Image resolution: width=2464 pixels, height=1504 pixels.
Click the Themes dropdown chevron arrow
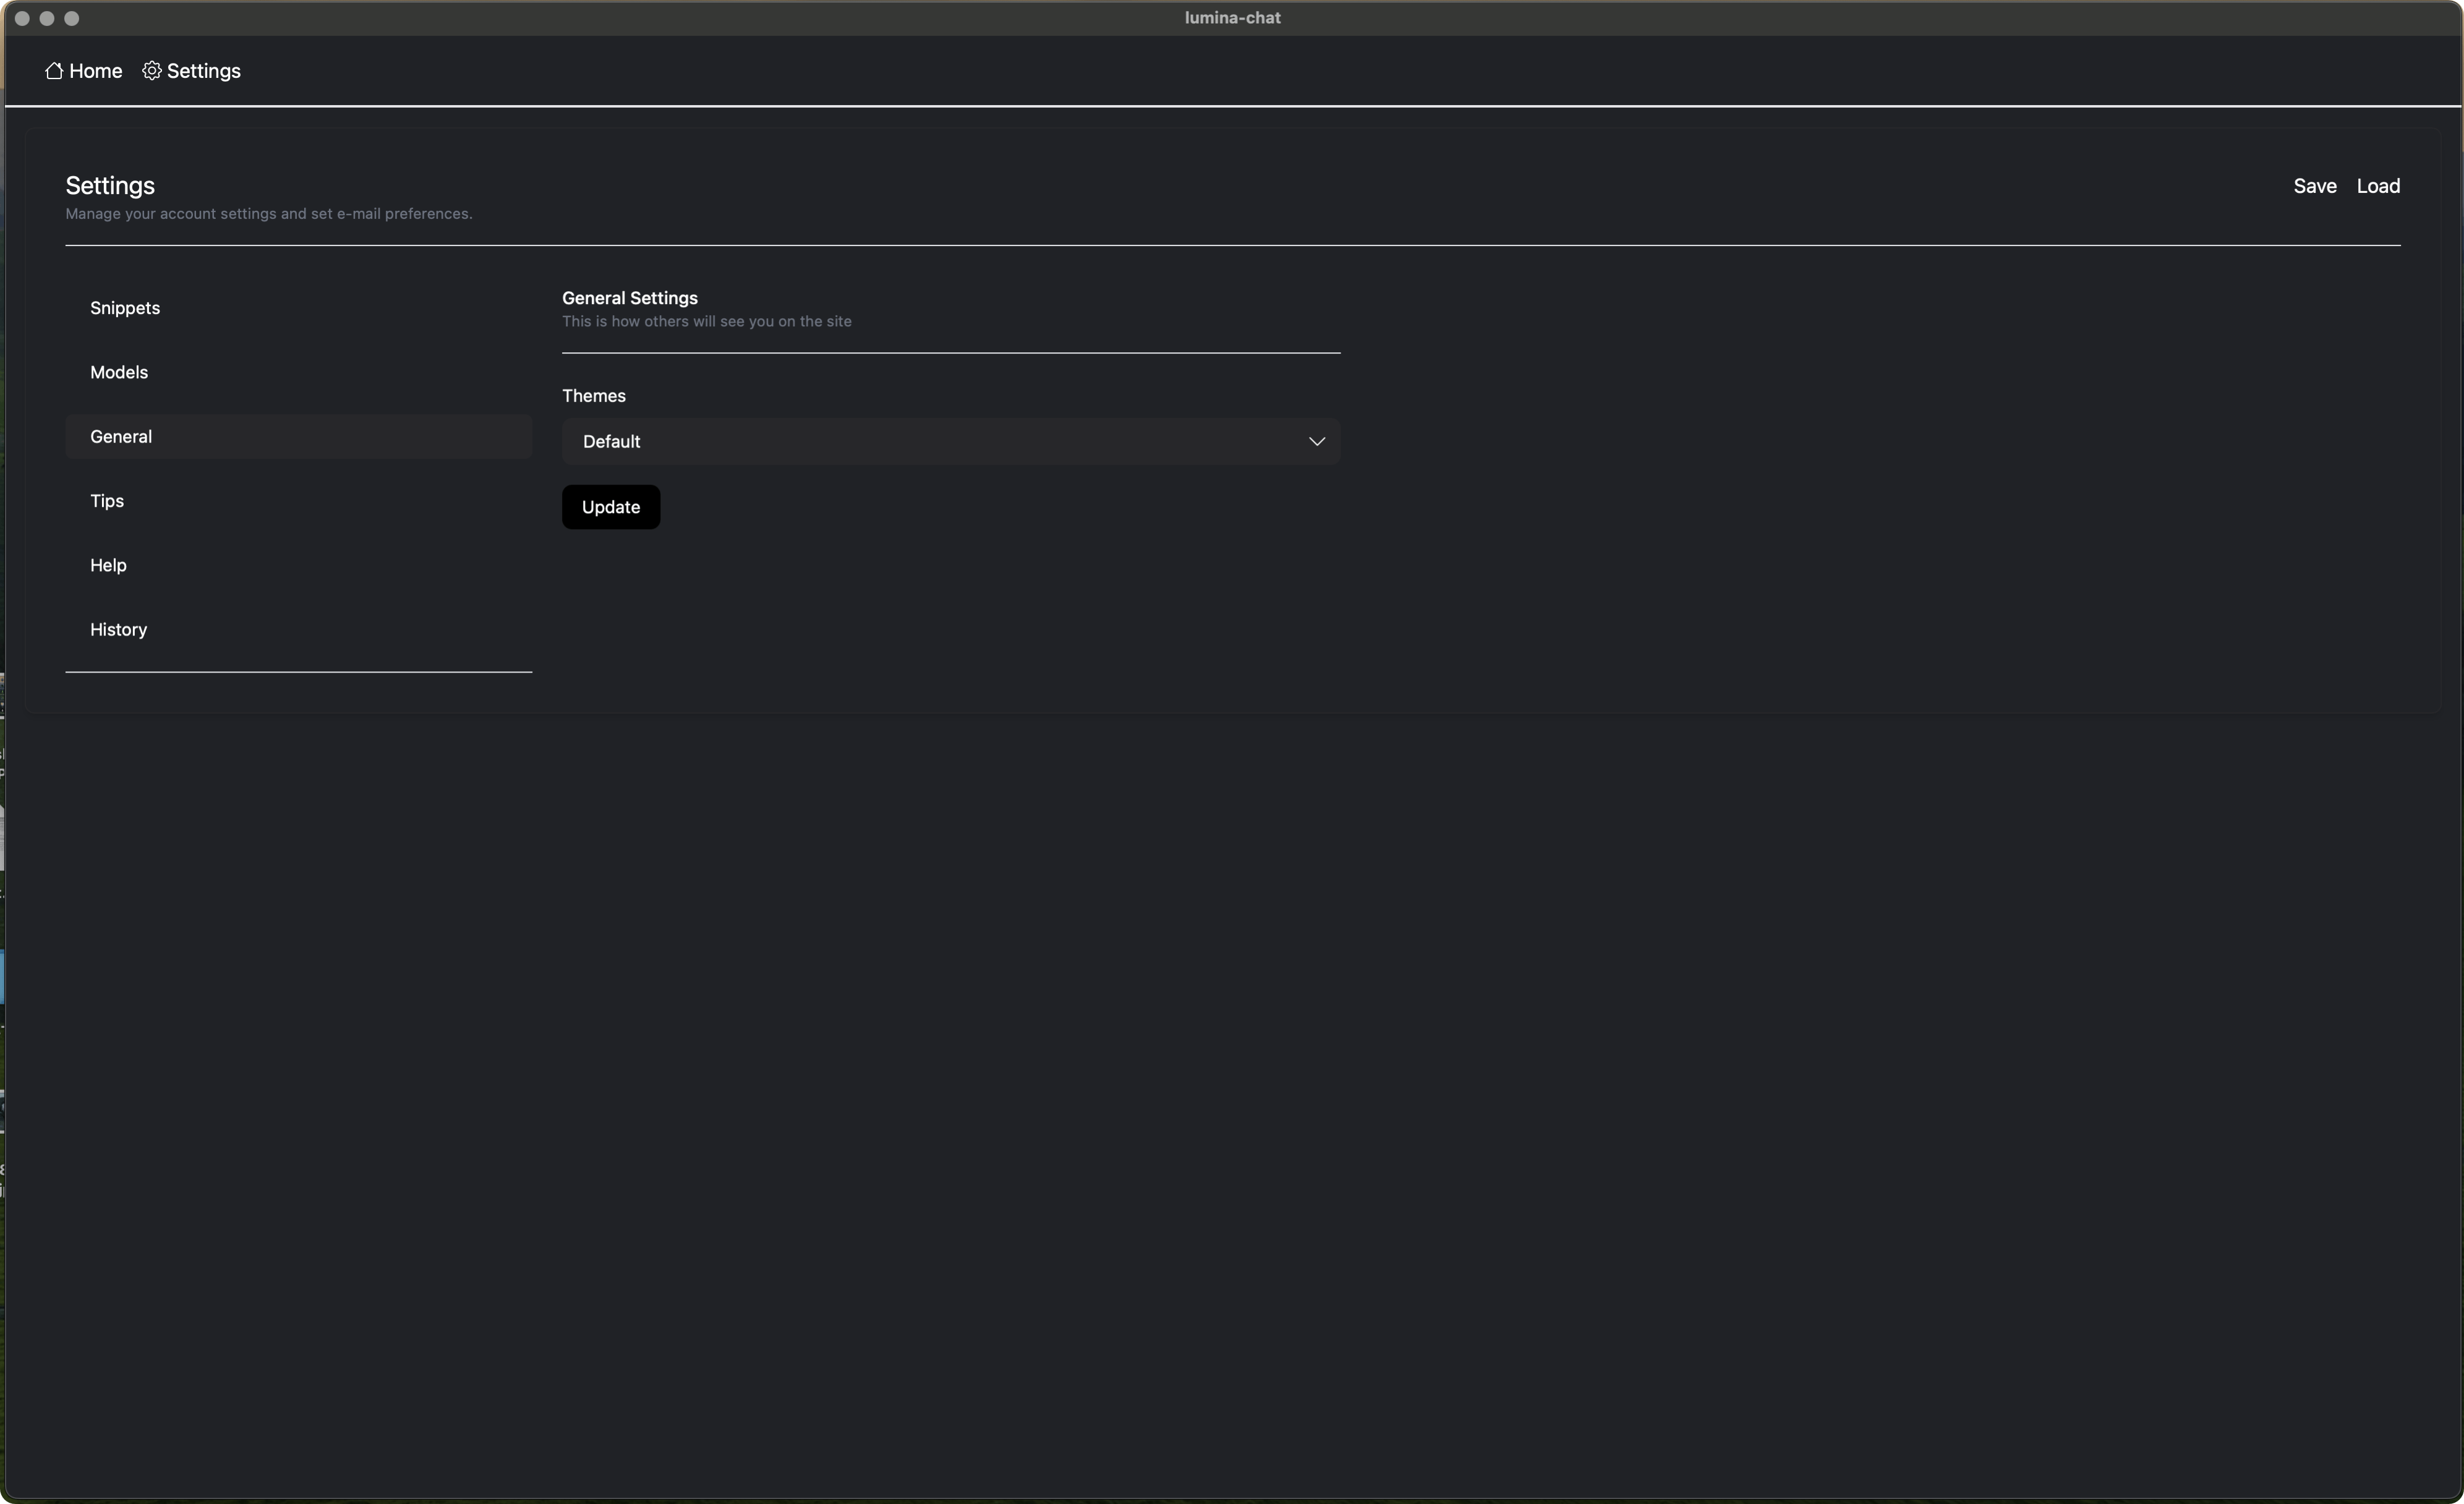click(x=1316, y=441)
